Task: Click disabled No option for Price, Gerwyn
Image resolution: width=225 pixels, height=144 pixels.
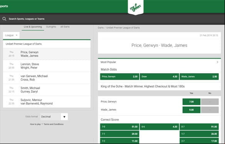Action: (x=210, y=102)
